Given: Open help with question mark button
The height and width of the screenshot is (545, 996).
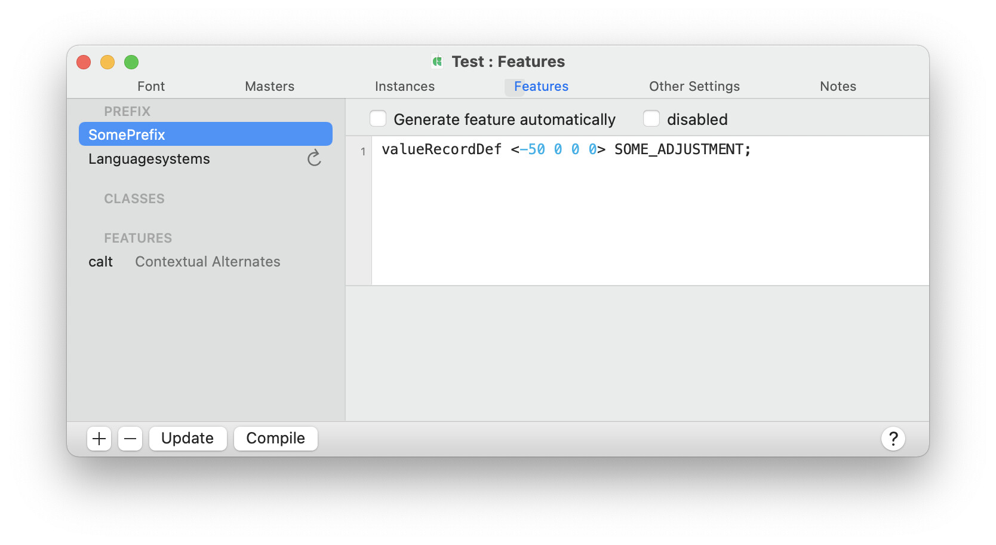Looking at the screenshot, I should pos(893,439).
